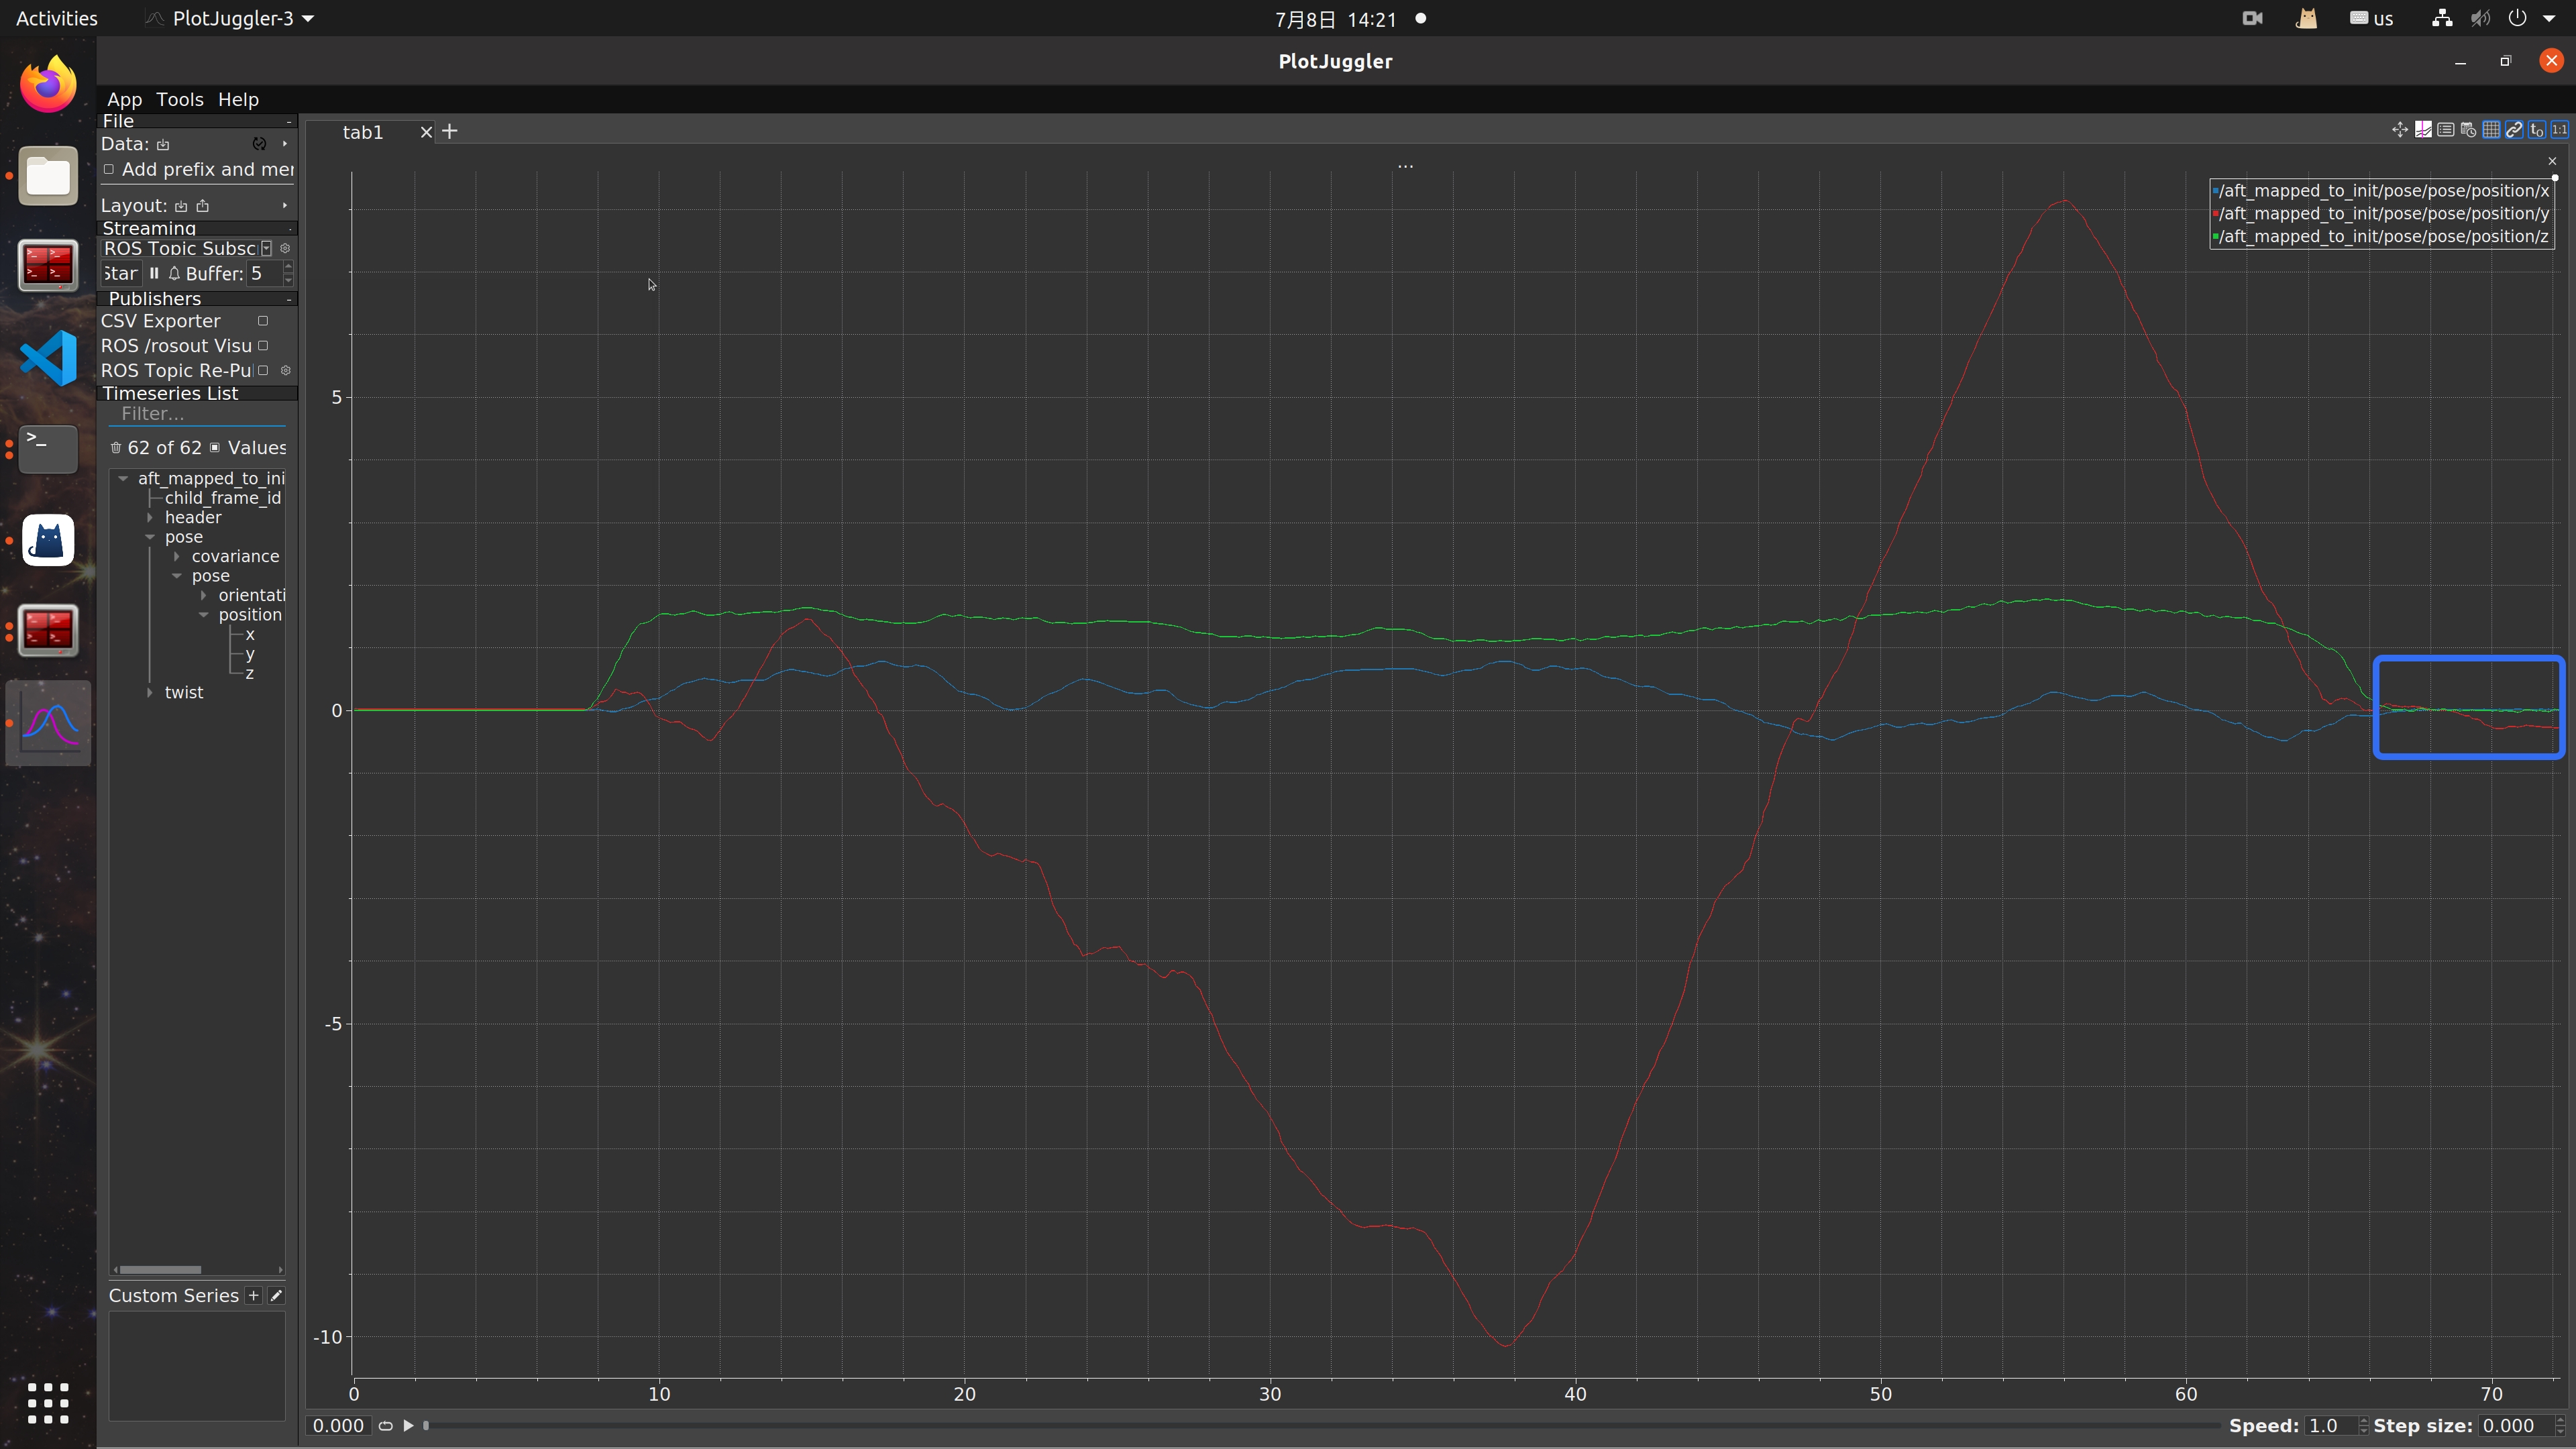This screenshot has height=1449, width=2576.
Task: Increase Buffer size with up arrow
Action: click(x=289, y=267)
